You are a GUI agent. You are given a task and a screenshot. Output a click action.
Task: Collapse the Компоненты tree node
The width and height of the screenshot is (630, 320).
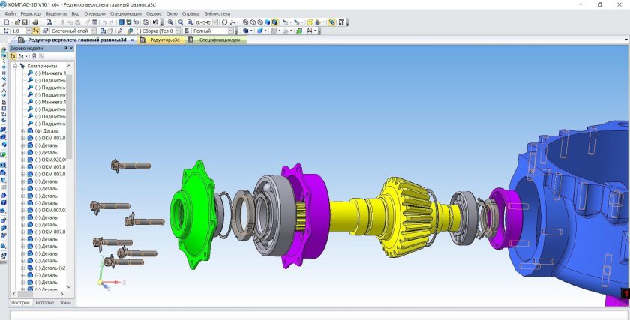[x=15, y=66]
